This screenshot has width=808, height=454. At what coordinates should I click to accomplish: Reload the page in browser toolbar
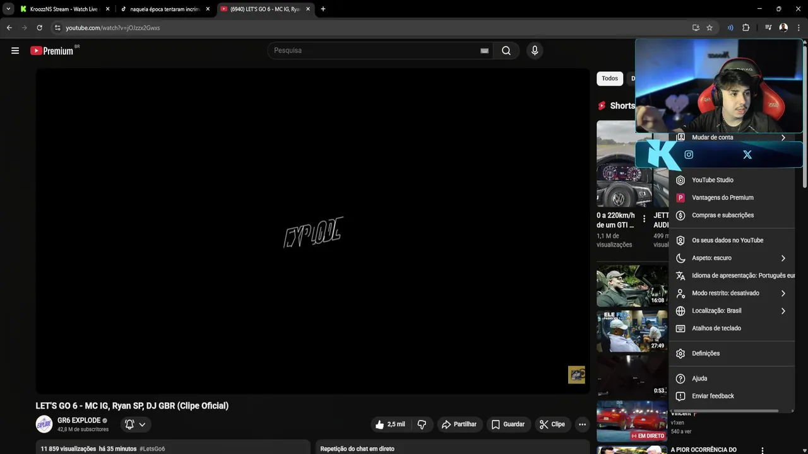tap(39, 28)
